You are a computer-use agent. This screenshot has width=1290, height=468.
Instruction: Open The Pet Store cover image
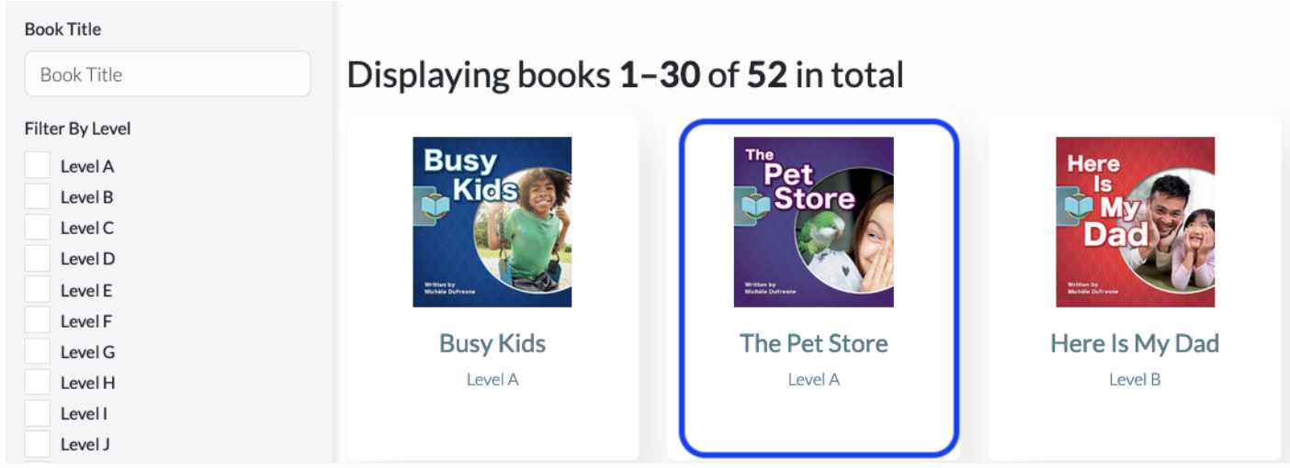pyautogui.click(x=814, y=222)
